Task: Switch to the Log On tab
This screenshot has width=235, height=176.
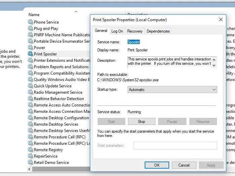Action: (x=117, y=31)
